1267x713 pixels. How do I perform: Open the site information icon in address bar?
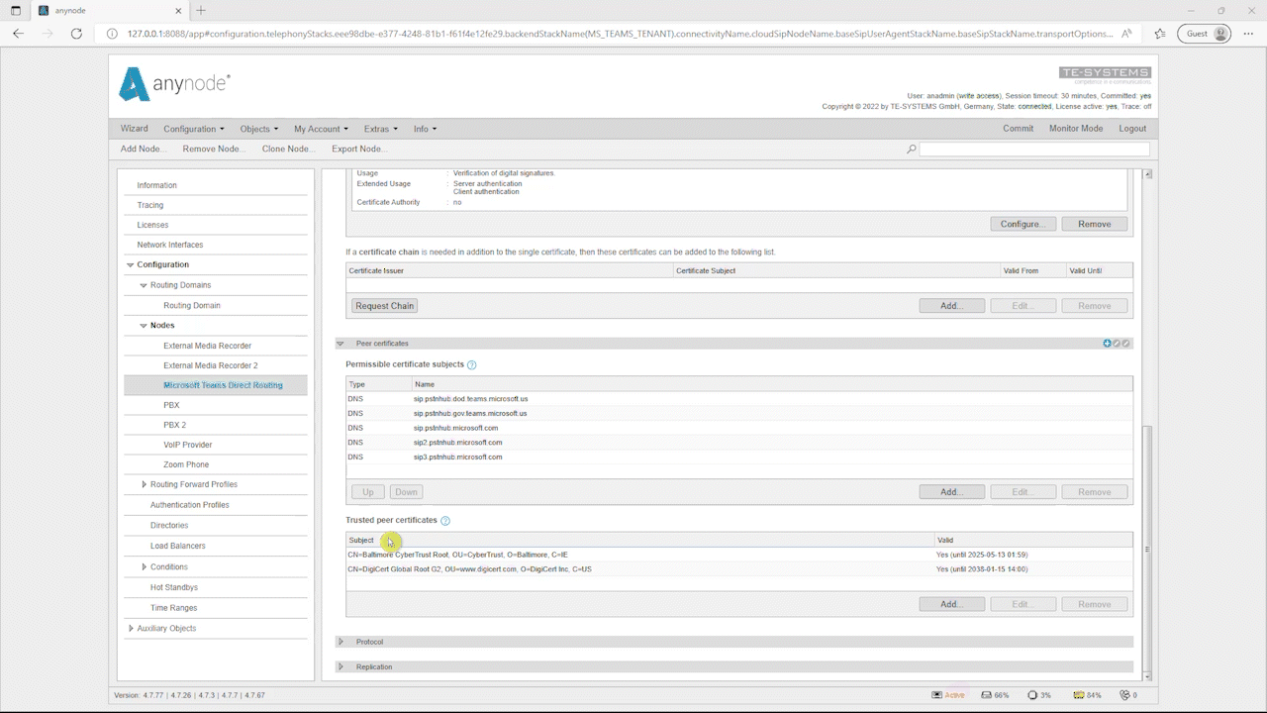113,33
